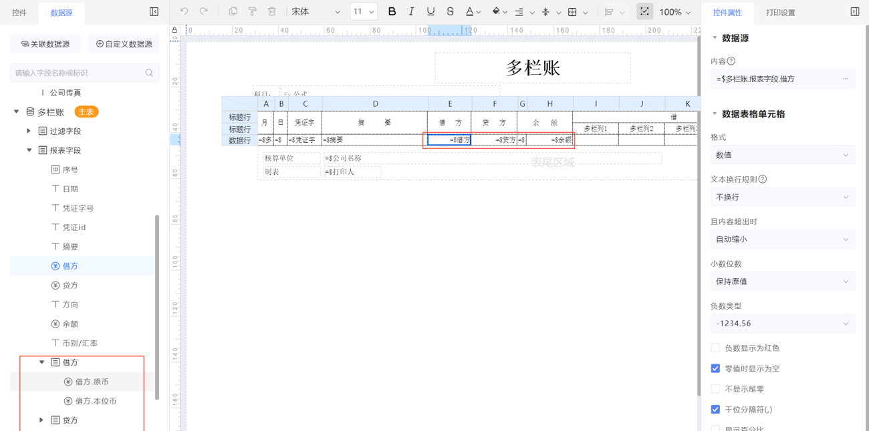
Task: Click the fill color bucket icon
Action: [496, 11]
